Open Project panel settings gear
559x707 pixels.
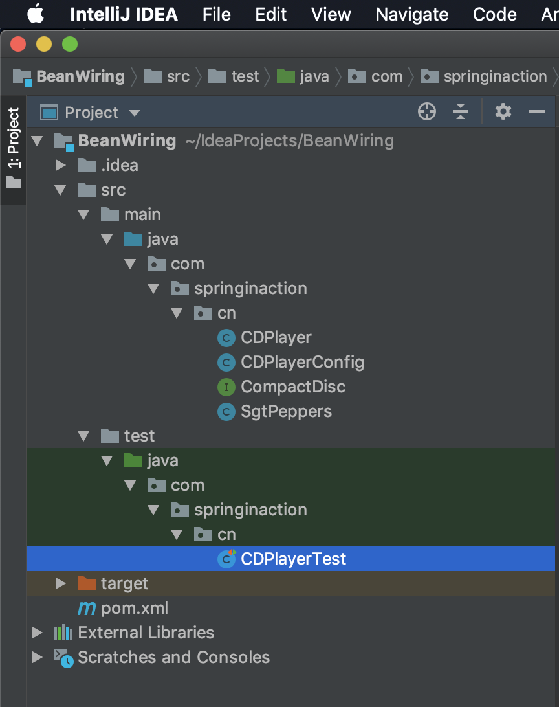(x=503, y=112)
